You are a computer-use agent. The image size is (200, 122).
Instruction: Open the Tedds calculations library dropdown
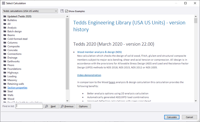(30, 11)
